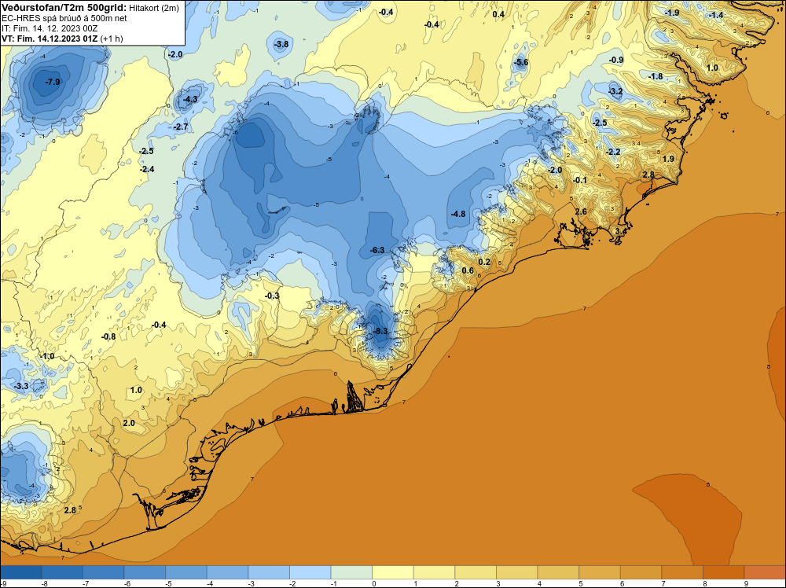Click the 'IT: Fim. 14. 12. 2023 00Z' line
786x588 pixels.
[x=50, y=28]
